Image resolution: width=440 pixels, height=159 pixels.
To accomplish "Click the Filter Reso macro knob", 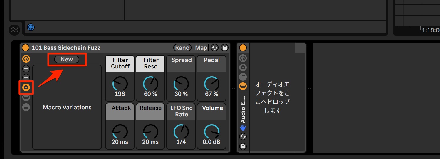I will [150, 84].
